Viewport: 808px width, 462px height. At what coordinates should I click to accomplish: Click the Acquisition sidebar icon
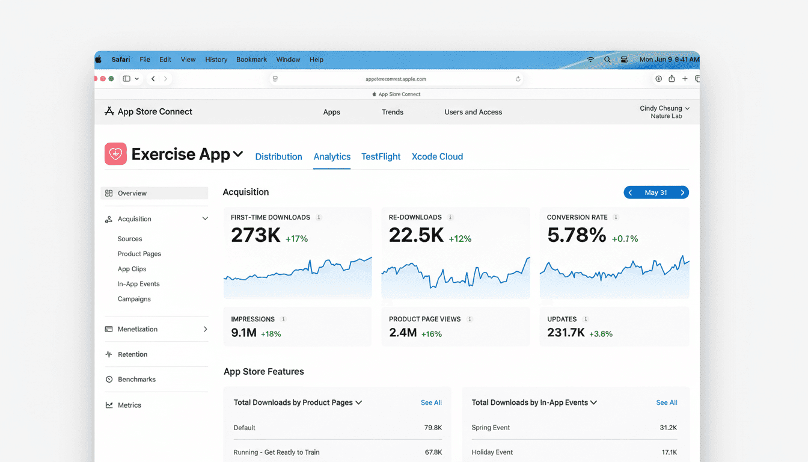point(110,218)
